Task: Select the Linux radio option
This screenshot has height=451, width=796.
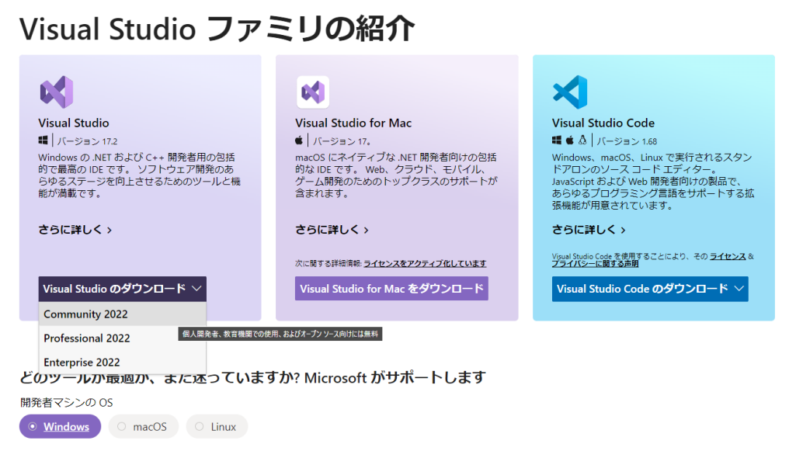Action: click(217, 427)
